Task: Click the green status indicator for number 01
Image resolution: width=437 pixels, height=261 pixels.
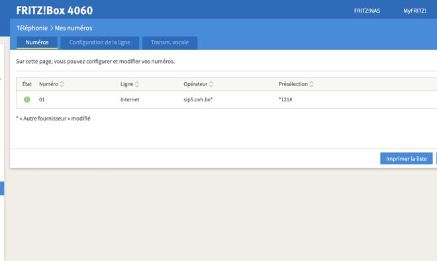Action: 27,99
